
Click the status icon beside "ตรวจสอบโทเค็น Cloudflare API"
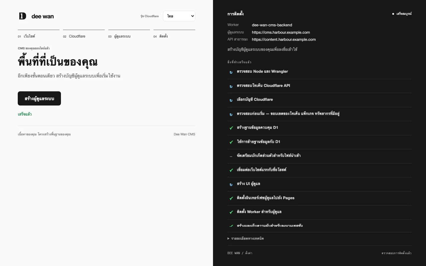coord(231,86)
